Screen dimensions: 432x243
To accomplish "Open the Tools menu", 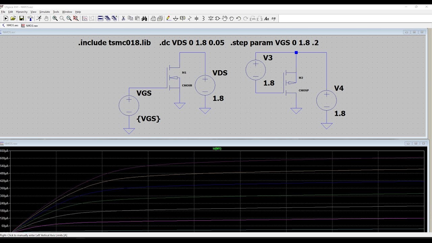I will pyautogui.click(x=56, y=12).
